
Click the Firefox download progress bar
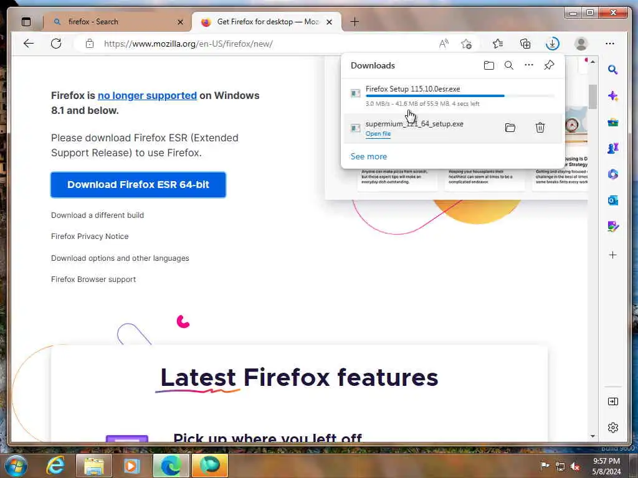[x=460, y=96]
